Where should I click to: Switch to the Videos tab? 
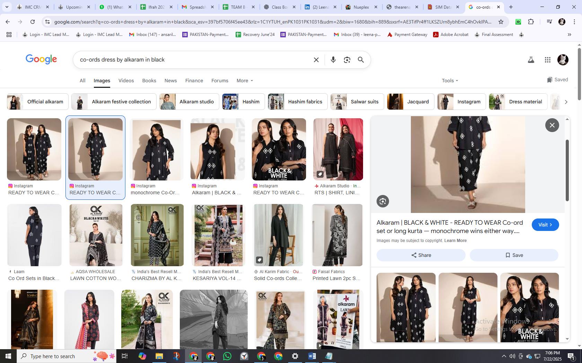tap(126, 81)
